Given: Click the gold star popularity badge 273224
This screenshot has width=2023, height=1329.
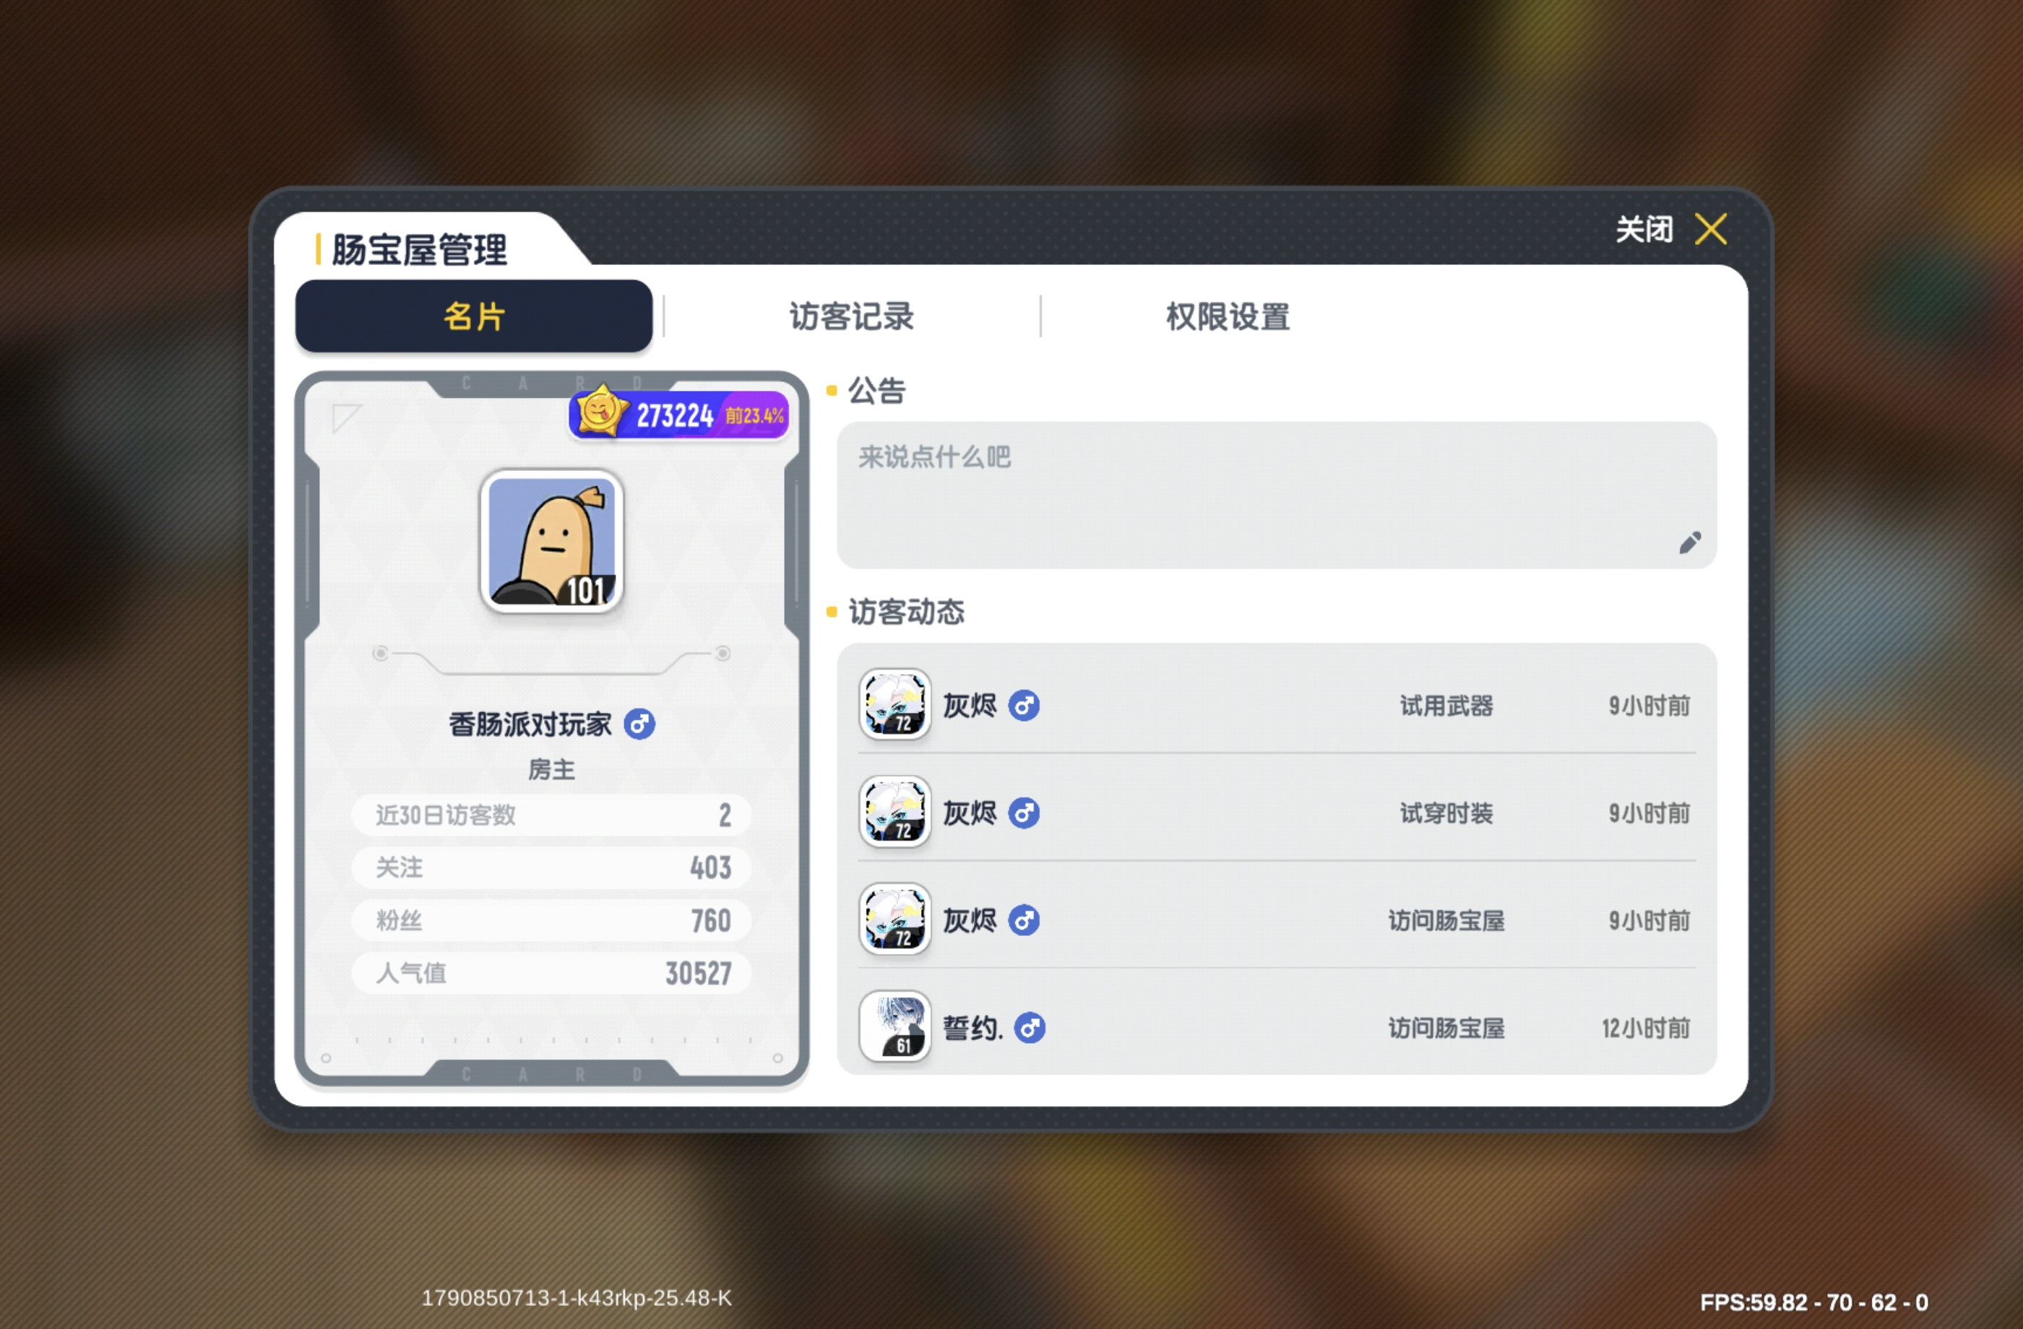Looking at the screenshot, I should click(x=679, y=414).
